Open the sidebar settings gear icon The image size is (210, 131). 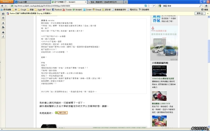point(3,32)
